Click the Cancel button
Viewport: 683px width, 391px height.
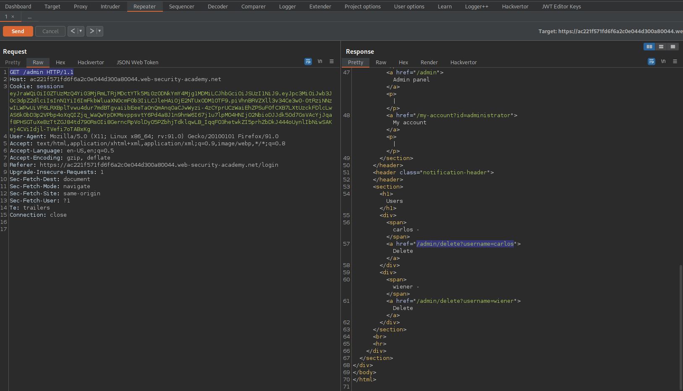click(50, 31)
